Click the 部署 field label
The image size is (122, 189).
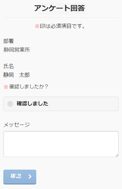click(9, 41)
